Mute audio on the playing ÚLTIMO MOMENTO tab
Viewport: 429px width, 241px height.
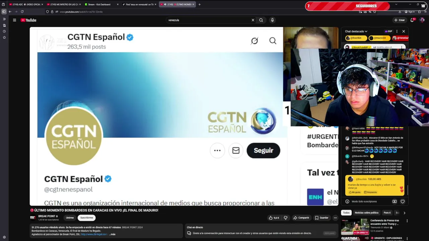pyautogui.click(x=165, y=4)
